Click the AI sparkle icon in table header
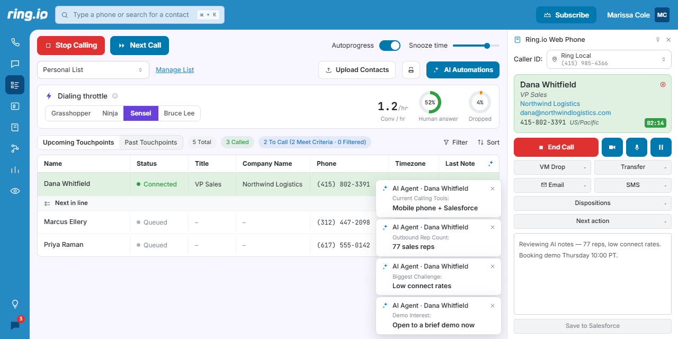The image size is (678, 339). (490, 163)
